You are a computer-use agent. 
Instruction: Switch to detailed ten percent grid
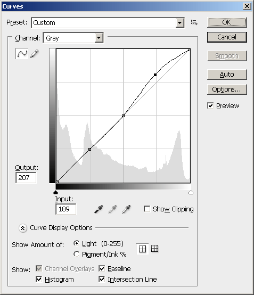pos(154,249)
